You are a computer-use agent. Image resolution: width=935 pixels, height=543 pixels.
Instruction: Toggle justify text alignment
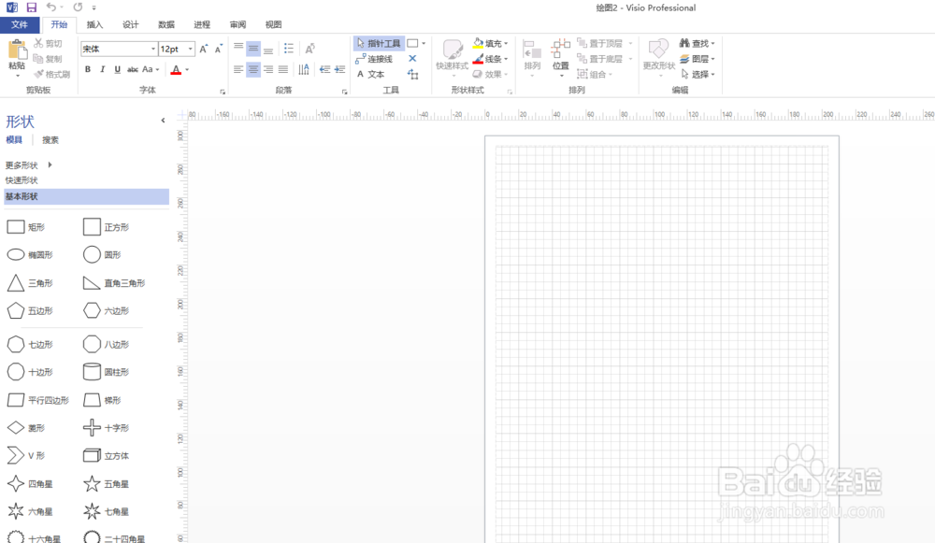(x=283, y=70)
